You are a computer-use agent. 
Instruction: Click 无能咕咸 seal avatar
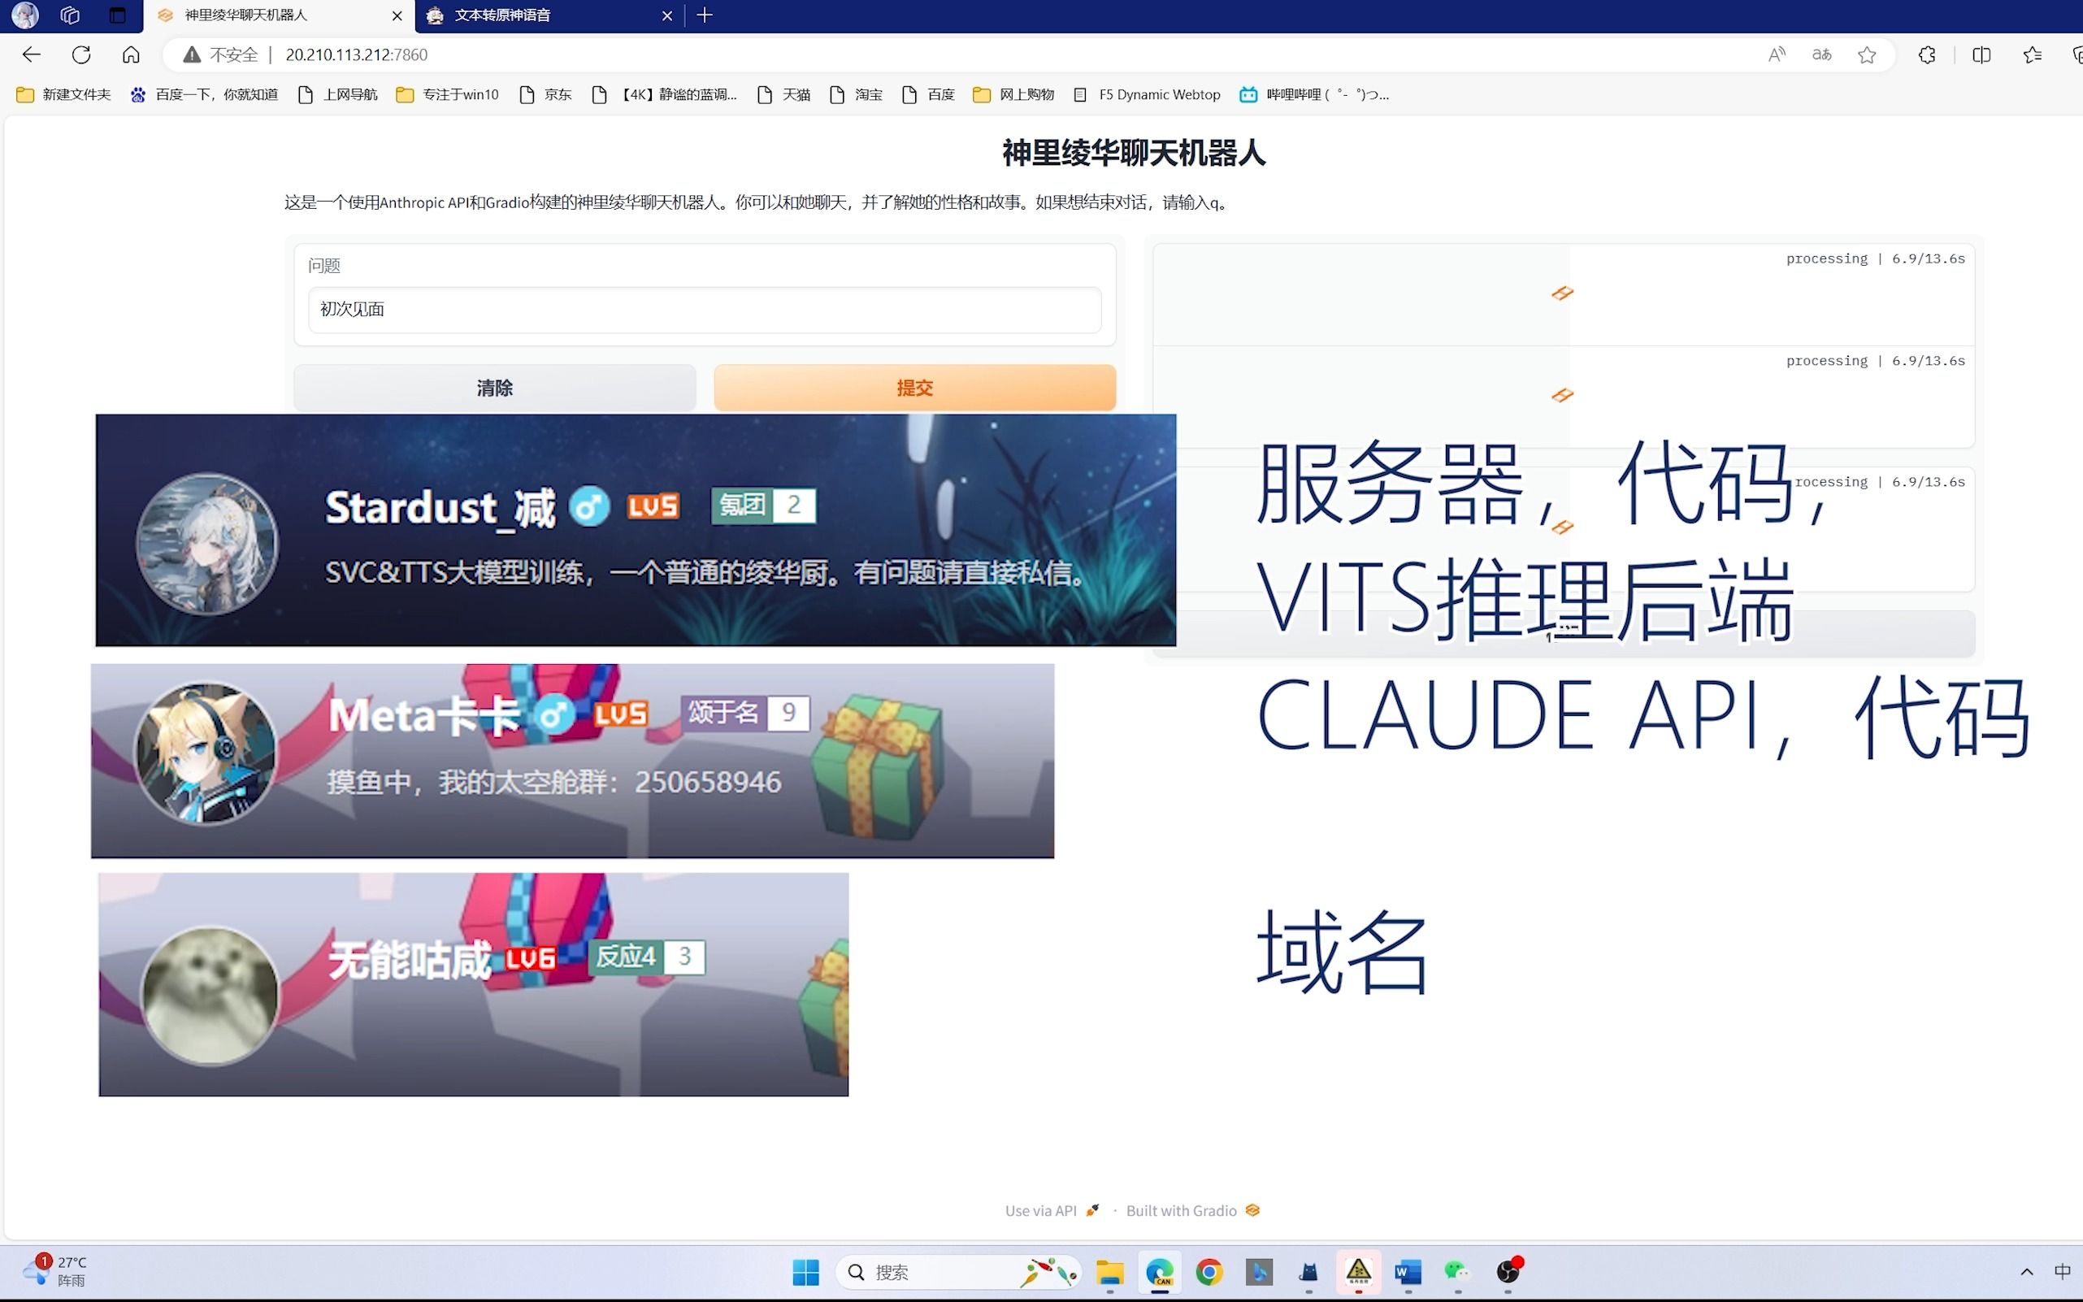coord(209,996)
